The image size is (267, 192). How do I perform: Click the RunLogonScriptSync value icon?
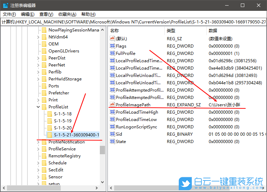point(112,127)
